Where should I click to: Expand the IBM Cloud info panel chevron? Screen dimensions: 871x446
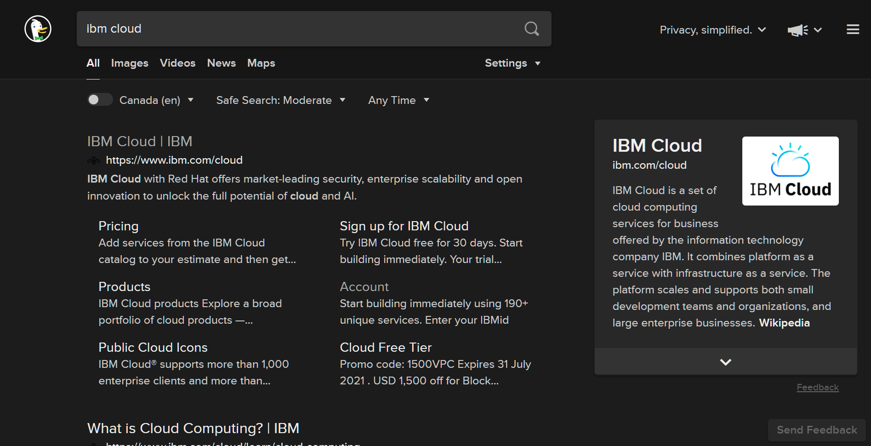point(726,362)
